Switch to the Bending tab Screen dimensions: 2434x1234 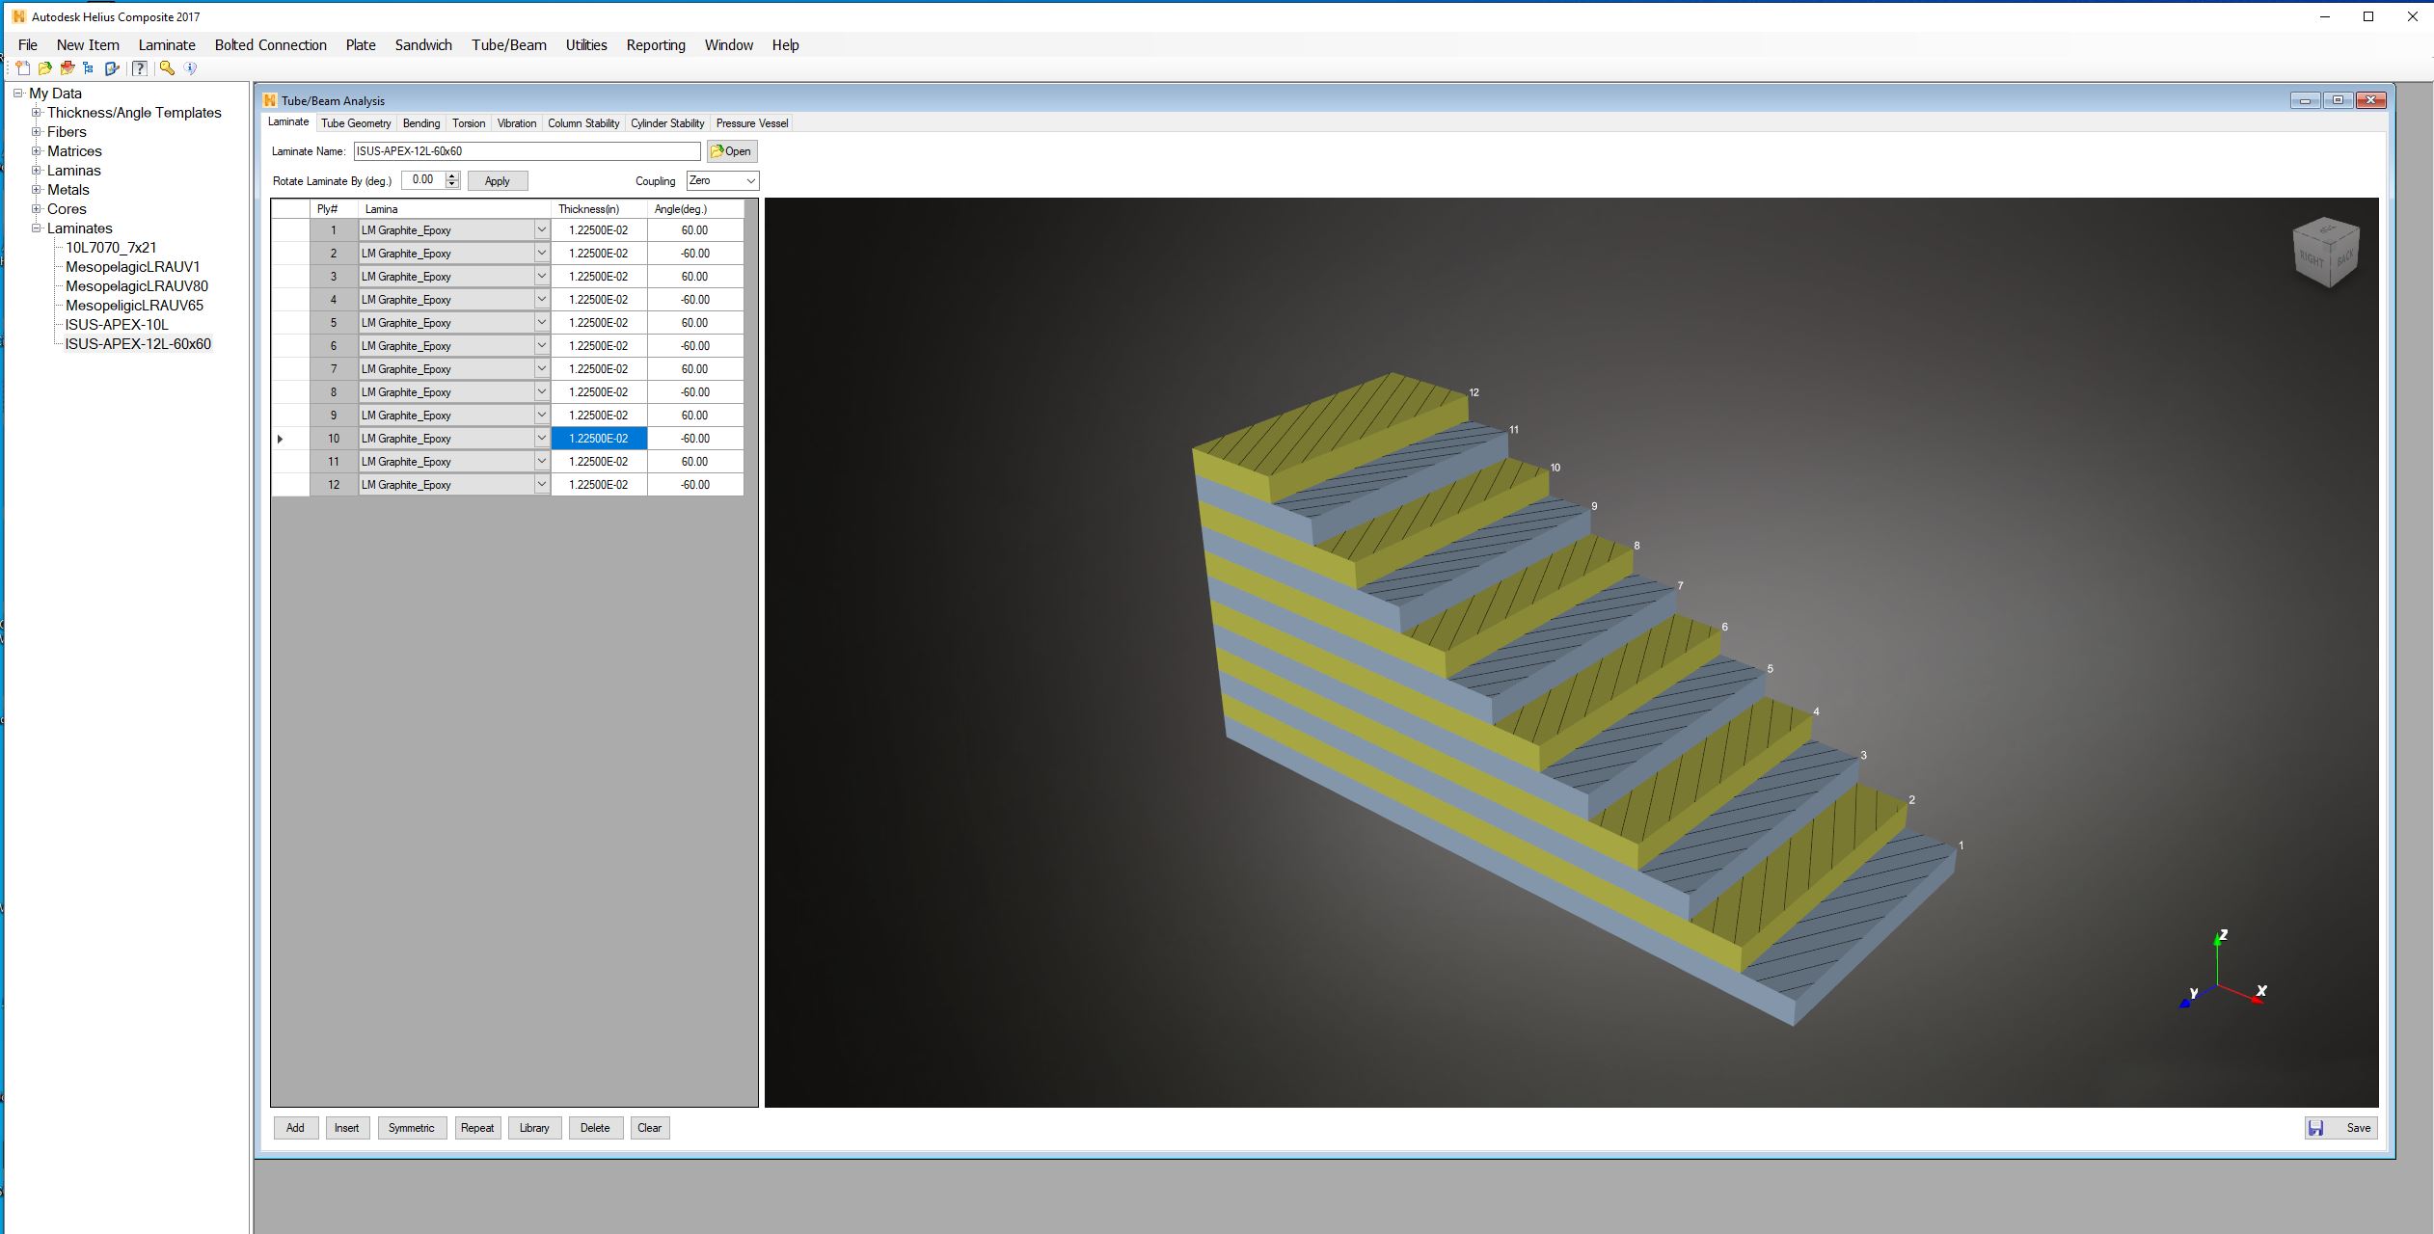pyautogui.click(x=421, y=123)
